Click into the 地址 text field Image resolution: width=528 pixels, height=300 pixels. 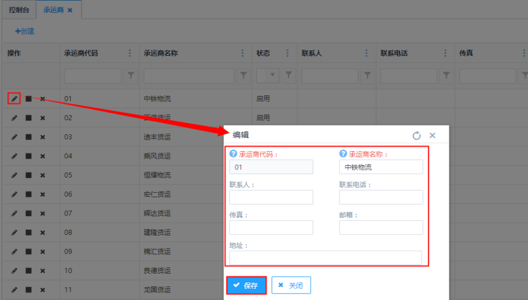(325, 258)
